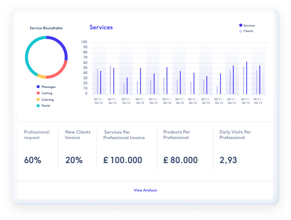Open the View Analysis link

coord(145,190)
